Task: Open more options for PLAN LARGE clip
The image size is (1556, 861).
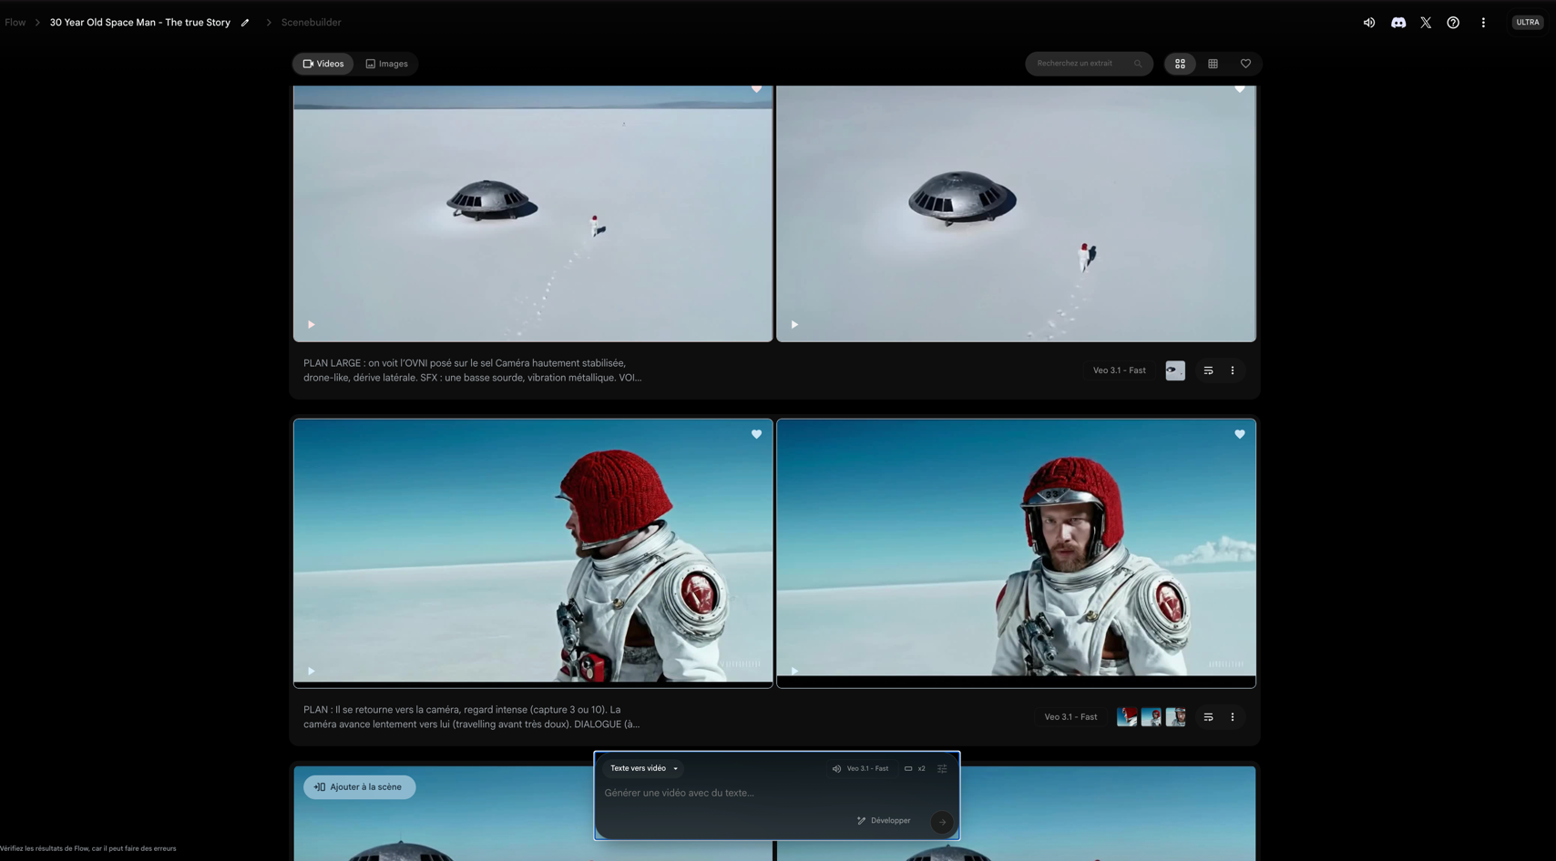Action: (1233, 370)
